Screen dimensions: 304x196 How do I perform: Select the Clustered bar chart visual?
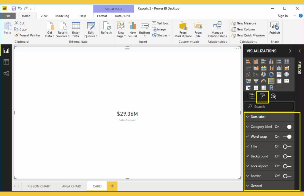pos(264,62)
